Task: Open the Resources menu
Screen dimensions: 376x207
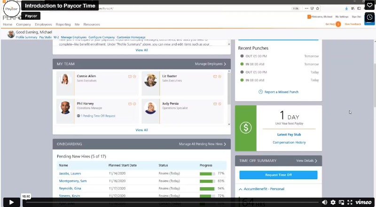Action: (x=92, y=24)
